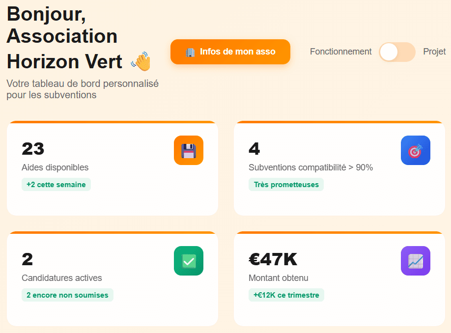Open the Infos de mon asso button

(x=230, y=52)
